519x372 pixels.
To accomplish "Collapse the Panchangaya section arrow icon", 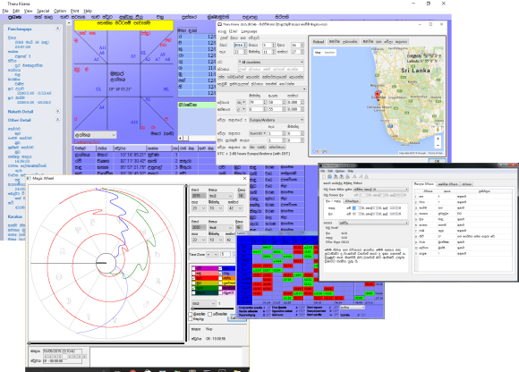I will click(57, 29).
